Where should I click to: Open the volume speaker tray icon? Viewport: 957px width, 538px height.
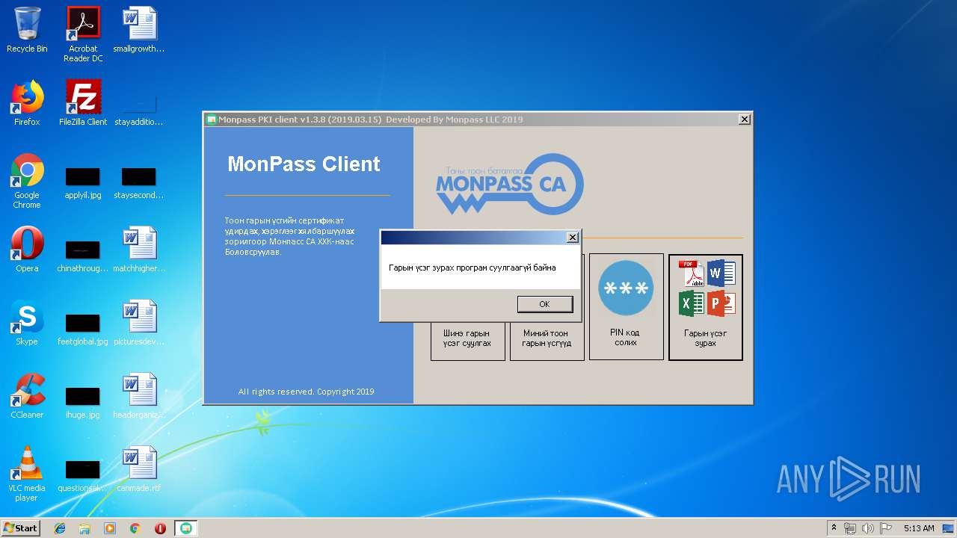point(868,528)
